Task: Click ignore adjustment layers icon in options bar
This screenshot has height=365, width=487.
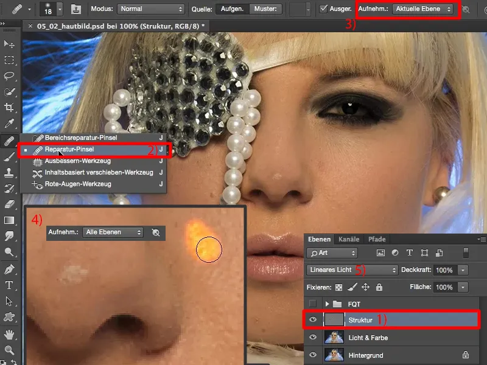Action: (466, 9)
